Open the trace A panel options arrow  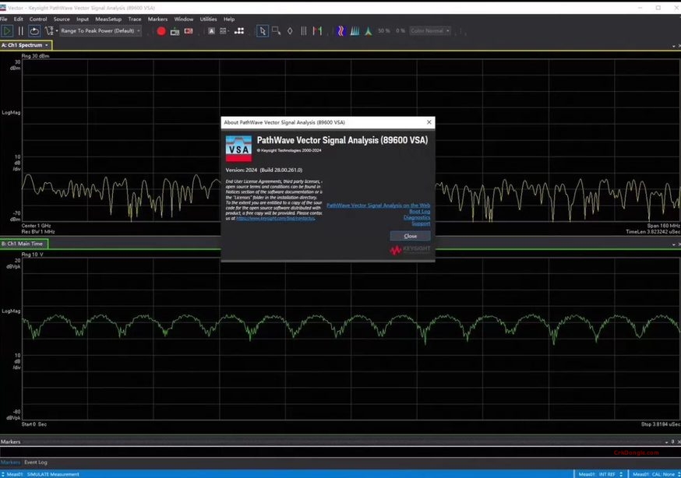point(674,46)
